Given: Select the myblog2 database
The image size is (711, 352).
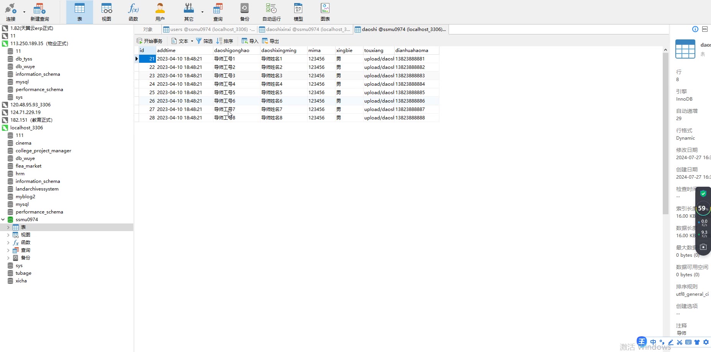Looking at the screenshot, I should coord(25,197).
